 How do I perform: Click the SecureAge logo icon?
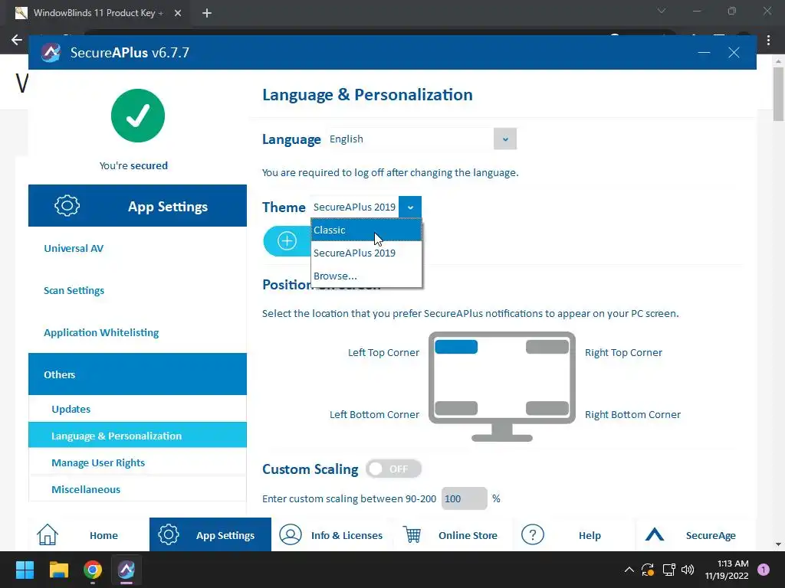click(x=655, y=534)
